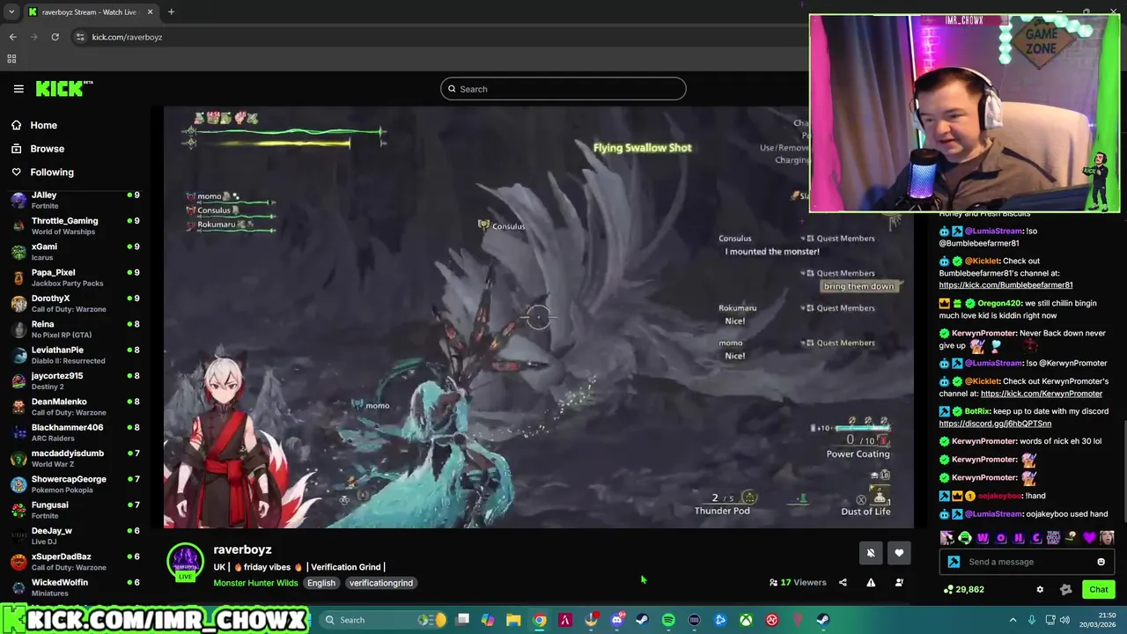The height and width of the screenshot is (634, 1127).
Task: Share the raverboyz stream
Action: coord(843,582)
